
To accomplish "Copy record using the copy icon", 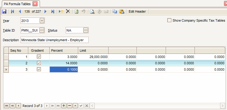I will (115, 11).
